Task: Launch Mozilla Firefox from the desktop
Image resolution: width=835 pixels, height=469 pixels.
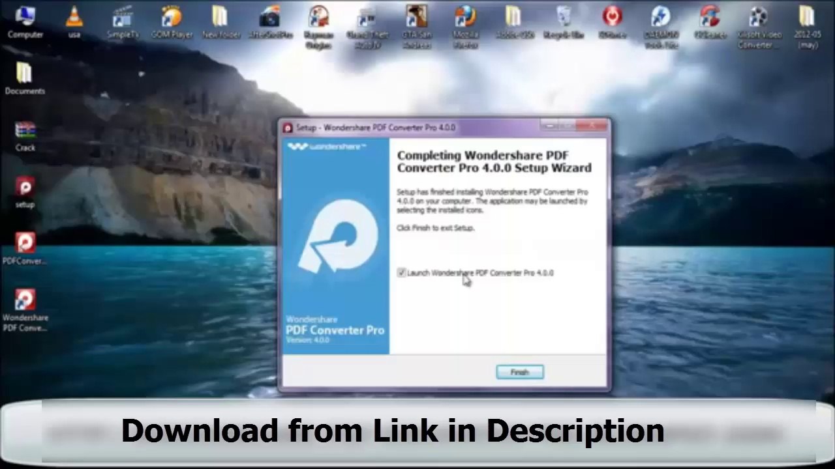Action: [x=465, y=26]
